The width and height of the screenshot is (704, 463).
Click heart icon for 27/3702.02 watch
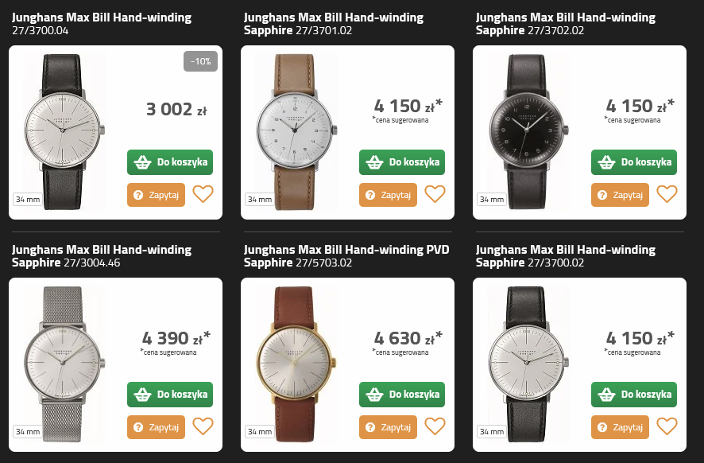coord(667,194)
